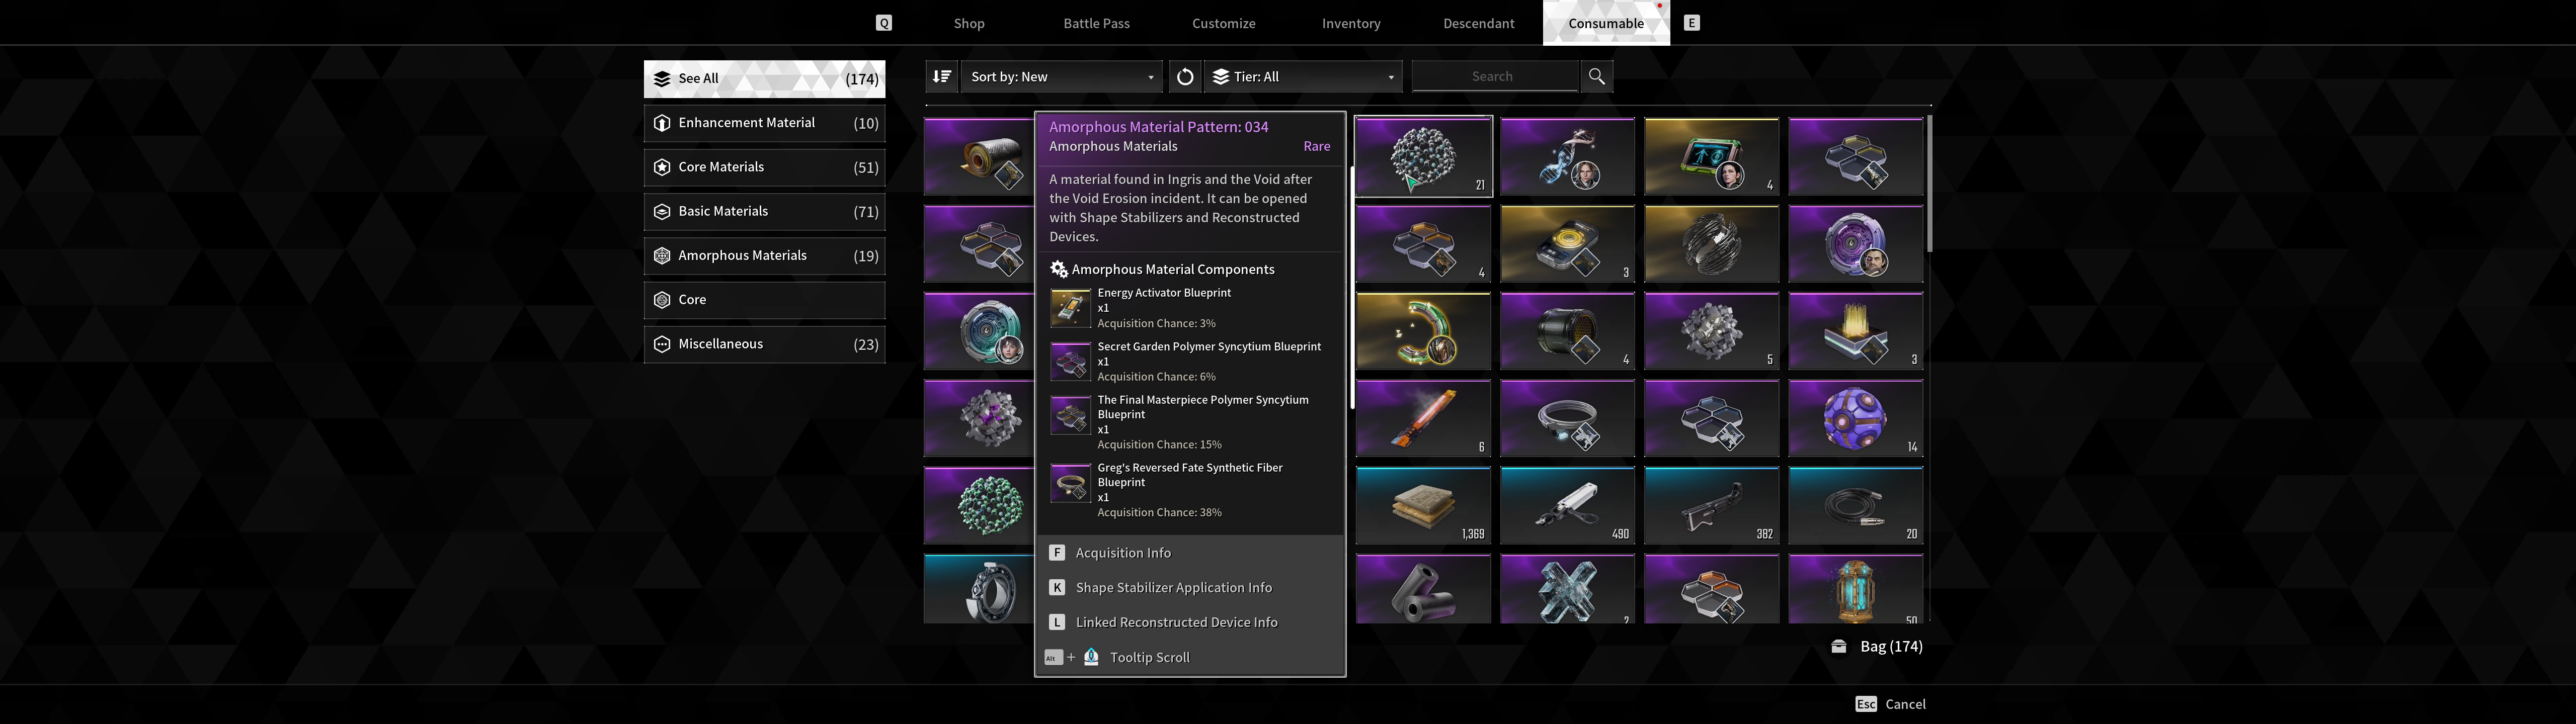Open the Battle Pass tab

coord(1096,23)
